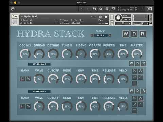Image resolution: width=163 pixels, height=122 pixels.
Task: Click the instrument volume slider
Action: pos(141,23)
